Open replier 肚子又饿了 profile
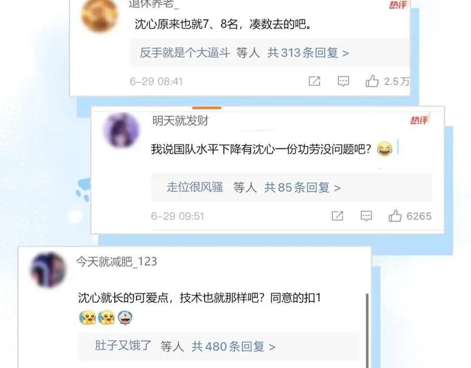Screen dimensions: 471x368 [123, 346]
